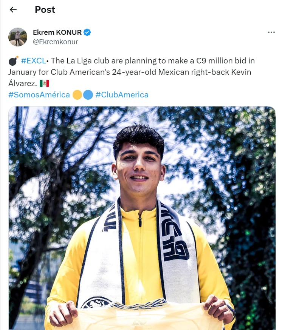Image resolution: width=282 pixels, height=330 pixels.
Task: Open the more options three-dot menu
Action: pyautogui.click(x=271, y=32)
